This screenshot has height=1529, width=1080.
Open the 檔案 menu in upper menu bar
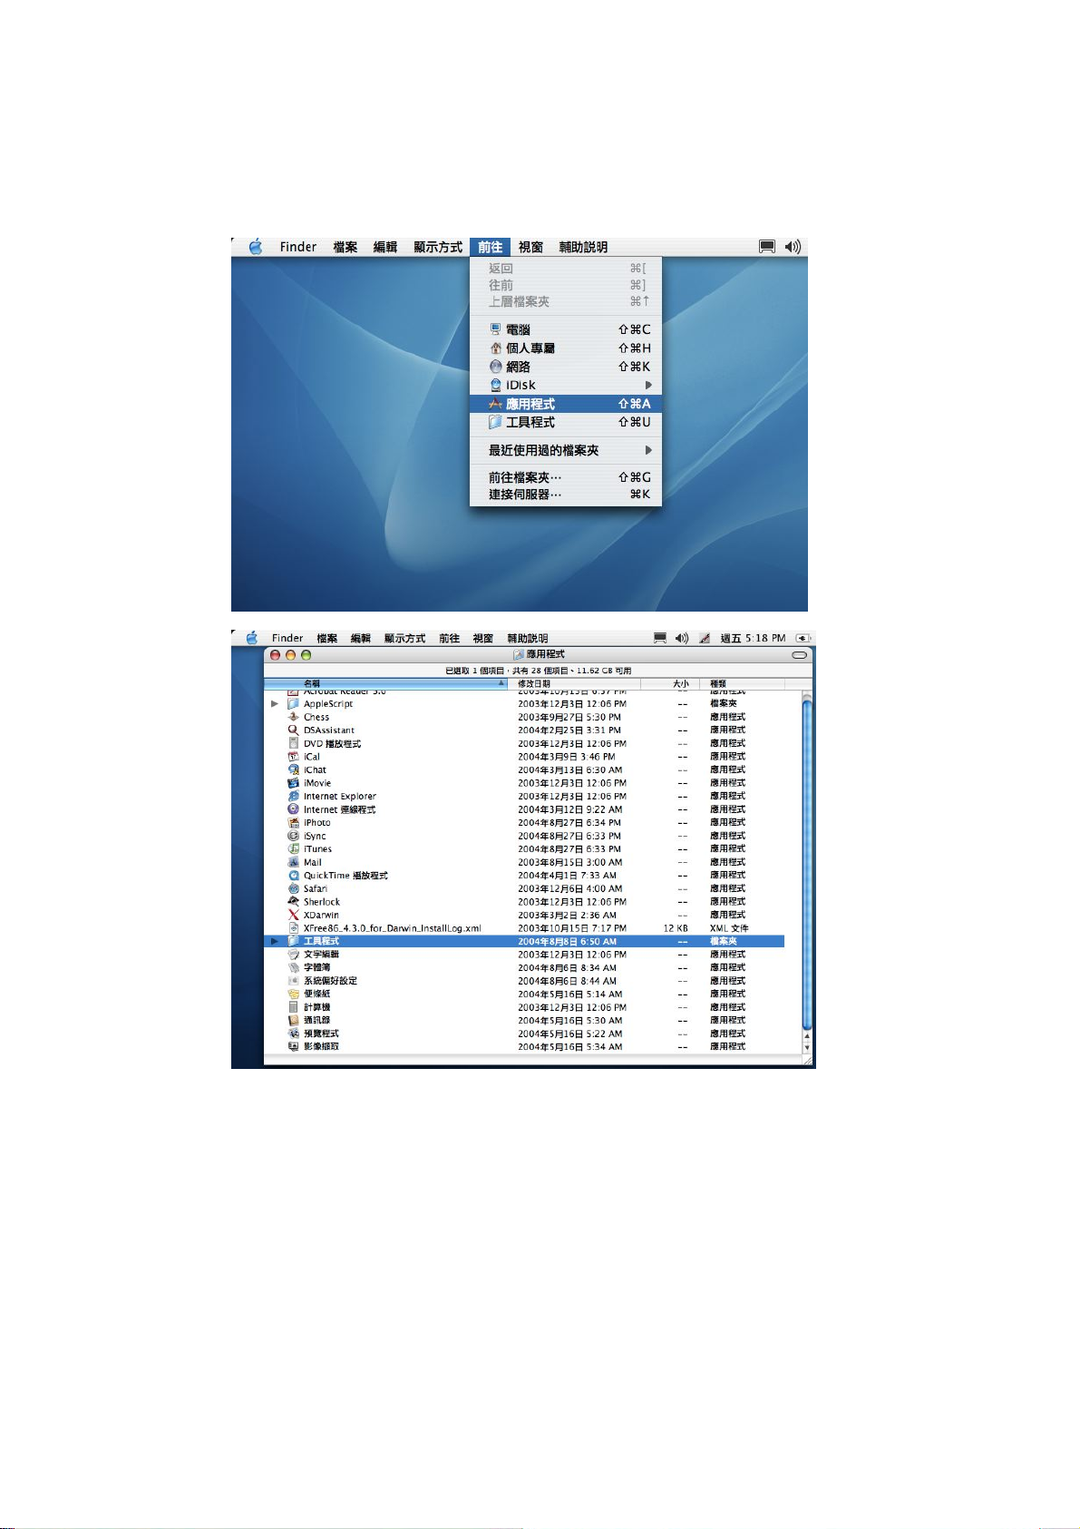pos(345,247)
